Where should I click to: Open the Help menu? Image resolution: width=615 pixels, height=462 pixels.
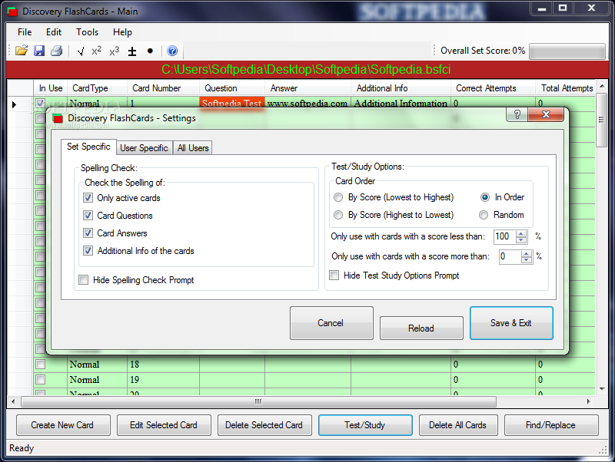(x=122, y=32)
